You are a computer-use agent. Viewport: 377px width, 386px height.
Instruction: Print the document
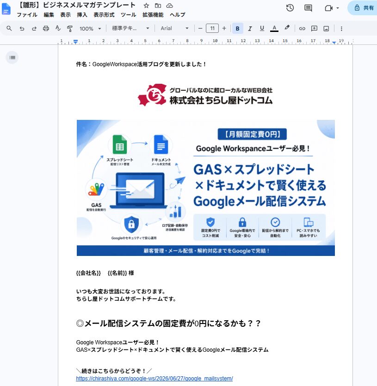tap(46, 28)
